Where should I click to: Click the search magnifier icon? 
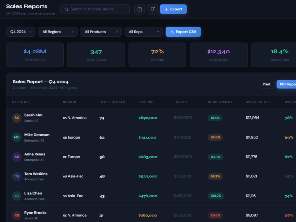coord(66,9)
